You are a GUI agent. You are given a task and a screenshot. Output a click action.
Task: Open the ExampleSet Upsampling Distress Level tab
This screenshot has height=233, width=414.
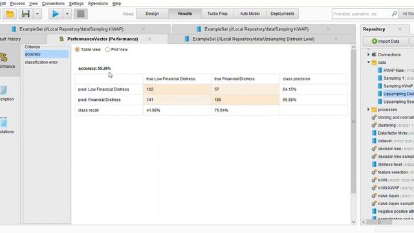(253, 39)
